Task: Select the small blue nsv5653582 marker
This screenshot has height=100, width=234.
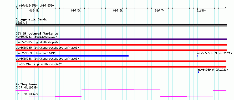Action: (198, 56)
